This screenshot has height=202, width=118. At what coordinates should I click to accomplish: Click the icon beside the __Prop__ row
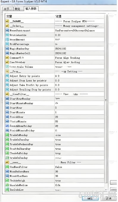7,71
